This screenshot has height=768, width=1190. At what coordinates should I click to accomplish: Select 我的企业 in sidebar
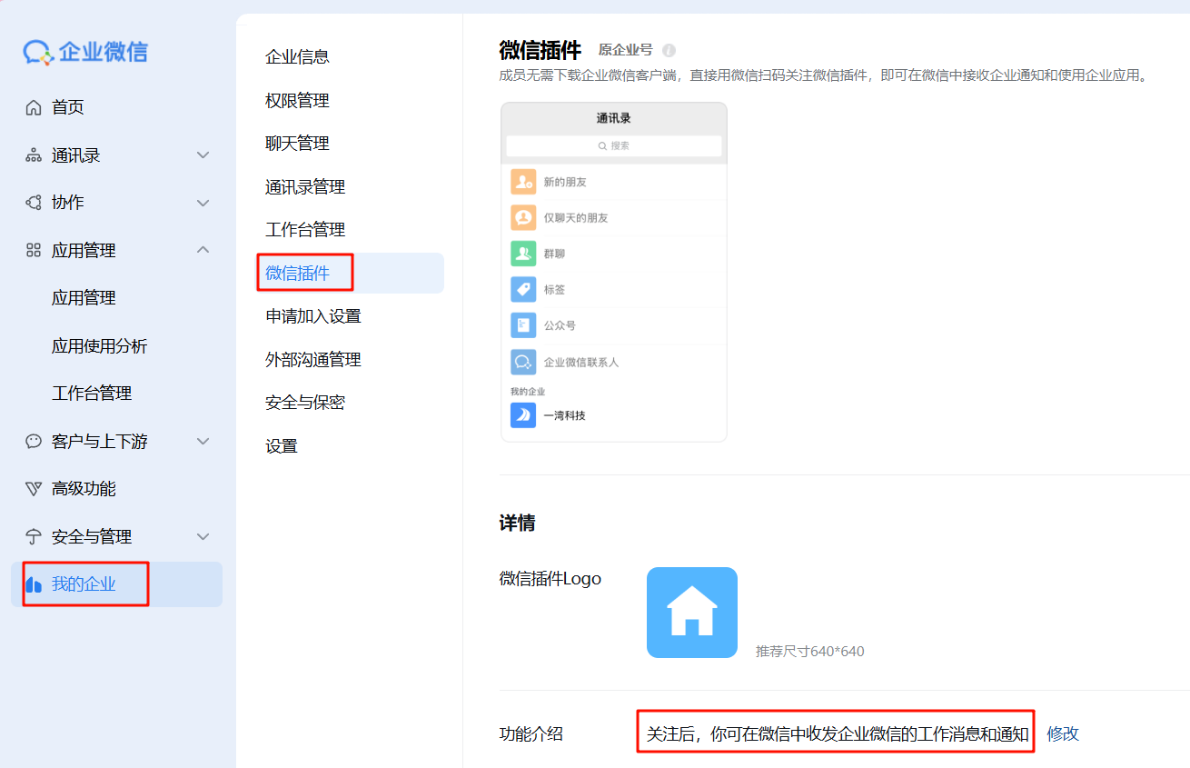[116, 584]
